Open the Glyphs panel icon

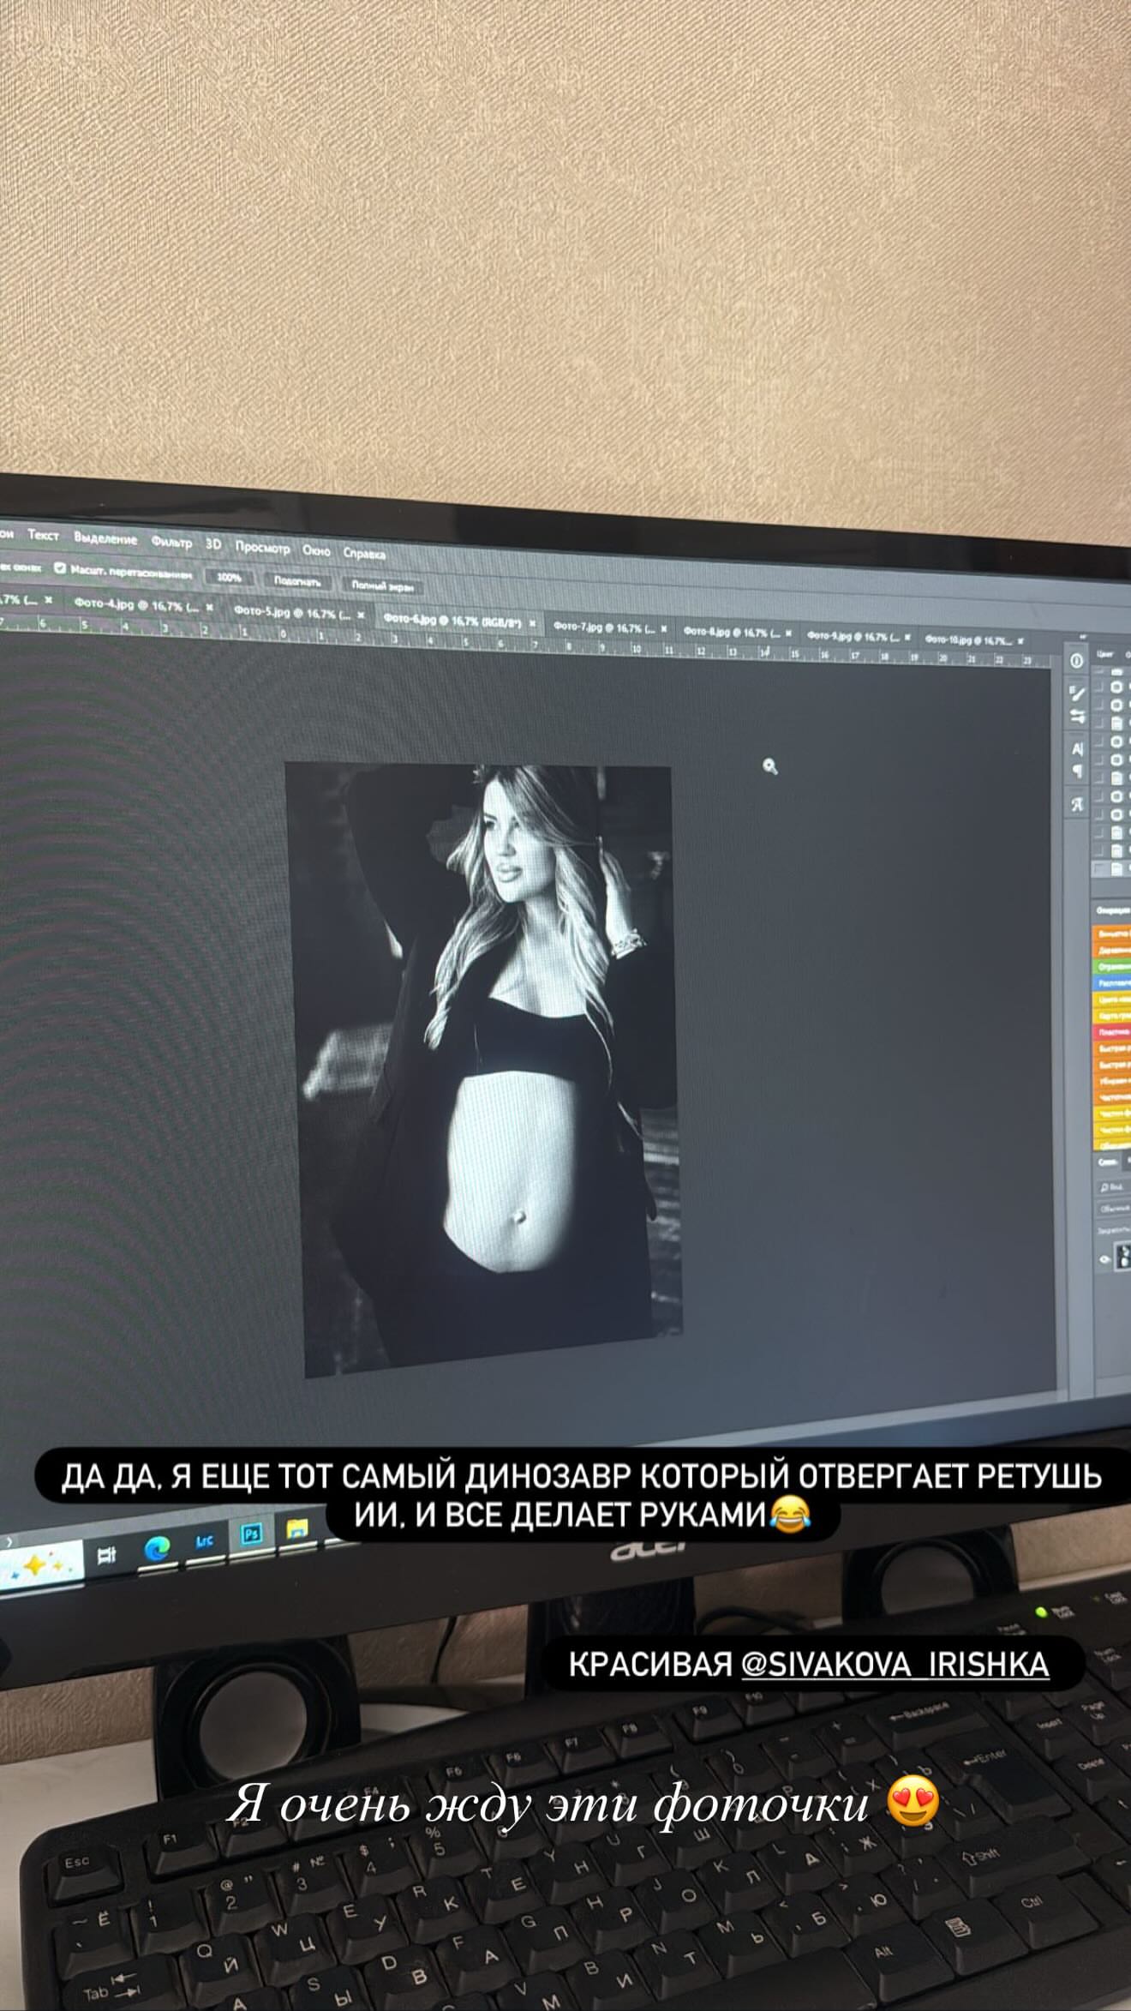[x=1077, y=806]
